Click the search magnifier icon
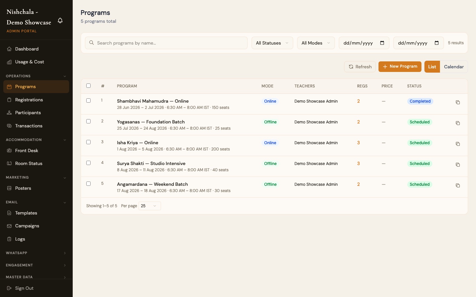Viewport: 476px width, 297px height. pyautogui.click(x=92, y=43)
